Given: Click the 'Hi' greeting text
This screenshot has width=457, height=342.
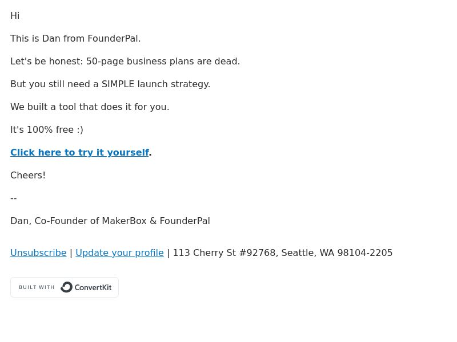Looking at the screenshot, I should [x=15, y=16].
